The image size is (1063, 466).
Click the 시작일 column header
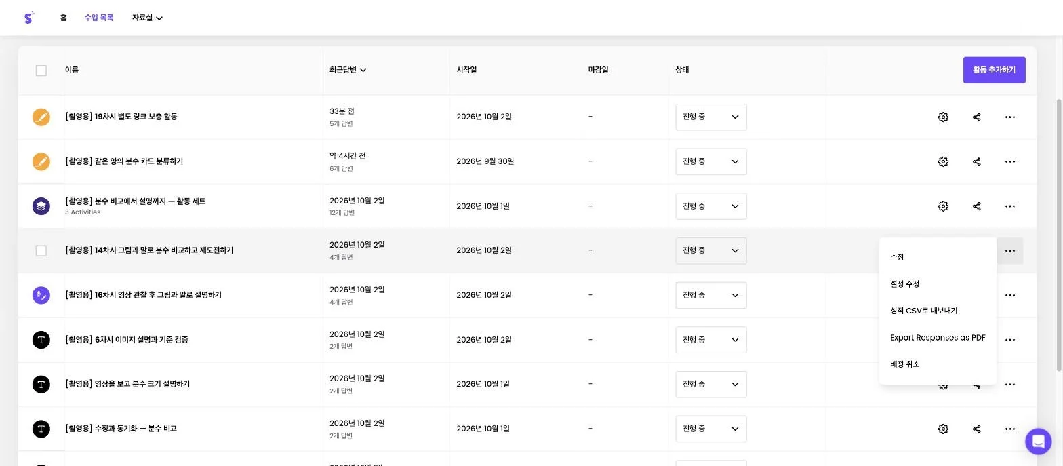pos(466,70)
